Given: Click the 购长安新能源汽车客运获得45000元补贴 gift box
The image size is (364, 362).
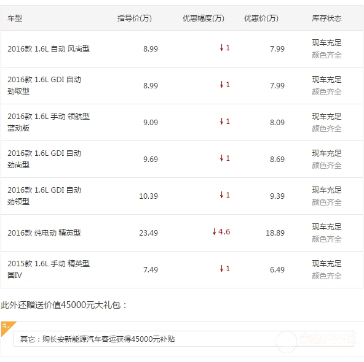Looking at the screenshot, I should pos(184,339).
